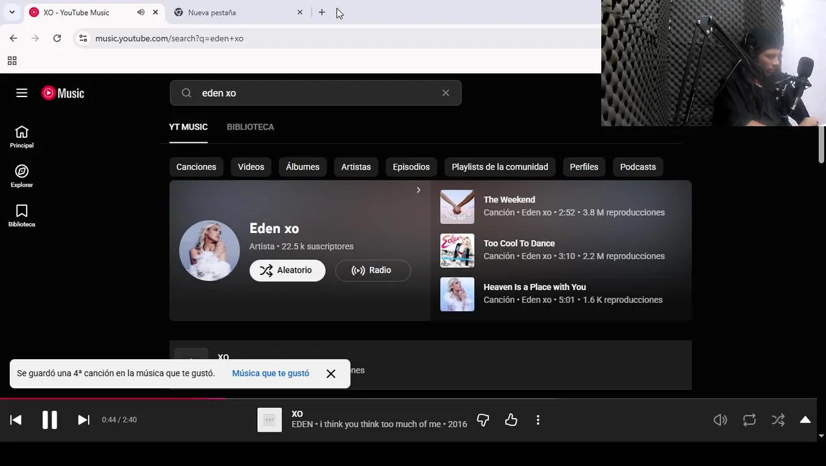Open Explorar in the sidebar
This screenshot has height=466, width=826.
(21, 177)
